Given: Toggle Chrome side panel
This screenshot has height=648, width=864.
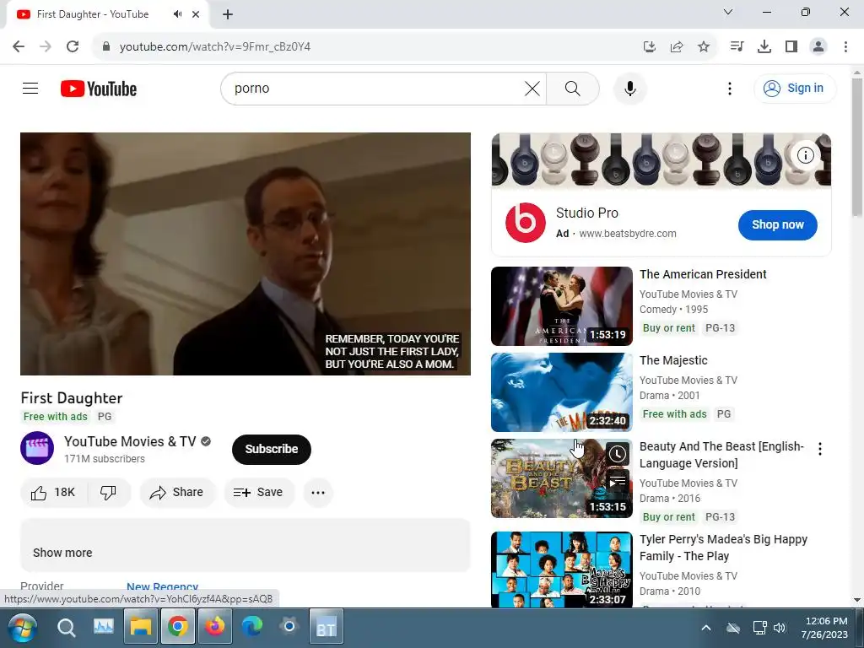Looking at the screenshot, I should (791, 46).
